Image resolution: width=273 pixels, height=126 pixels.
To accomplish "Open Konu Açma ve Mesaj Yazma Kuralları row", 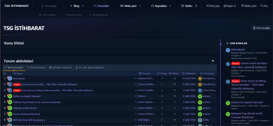I will coord(57,90).
